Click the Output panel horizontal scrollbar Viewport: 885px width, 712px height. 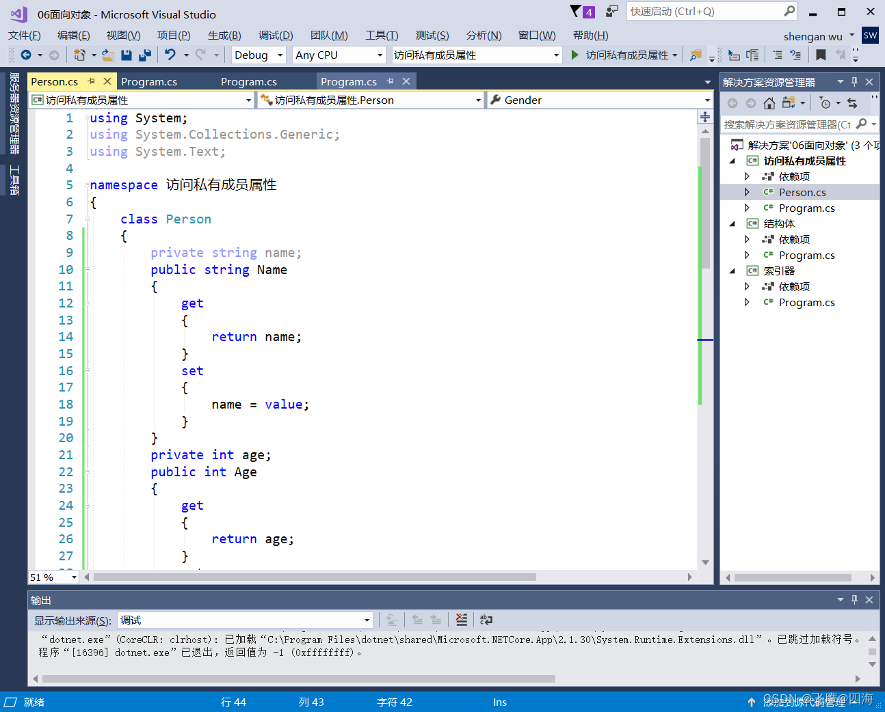pyautogui.click(x=299, y=679)
